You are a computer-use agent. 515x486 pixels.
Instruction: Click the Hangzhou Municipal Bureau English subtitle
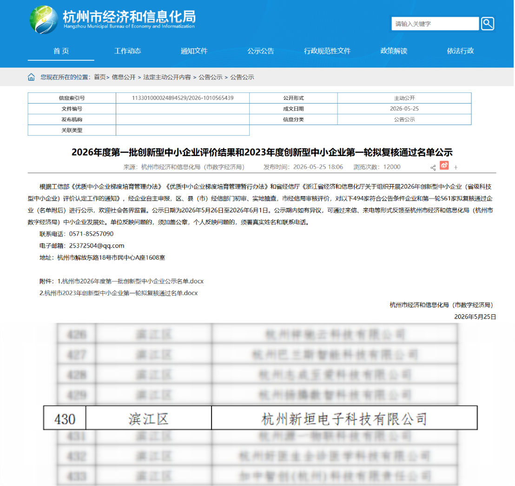129,26
